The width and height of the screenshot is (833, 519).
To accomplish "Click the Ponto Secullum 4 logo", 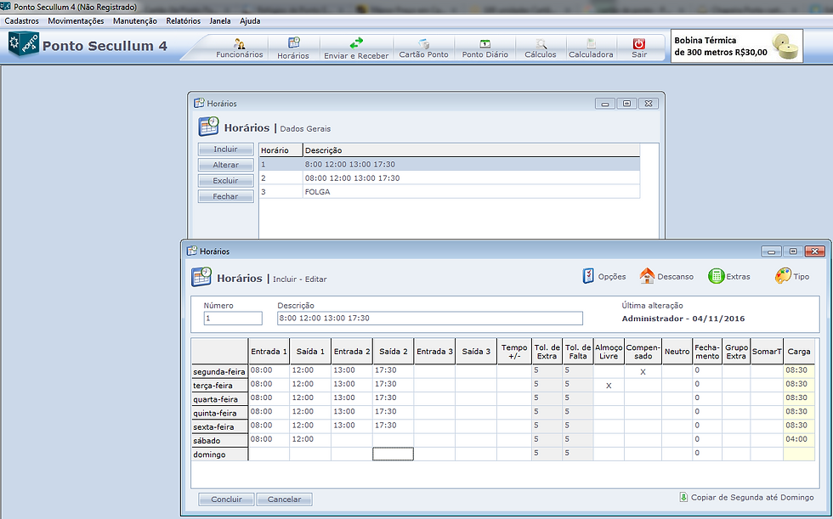I will point(24,44).
